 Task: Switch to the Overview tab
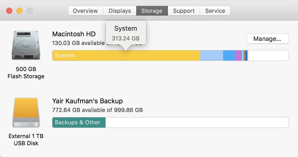click(x=85, y=11)
